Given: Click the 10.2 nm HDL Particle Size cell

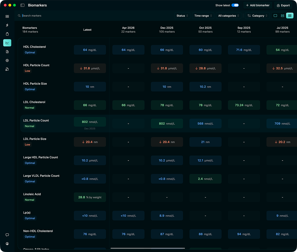Looking at the screenshot, I should (205, 87).
